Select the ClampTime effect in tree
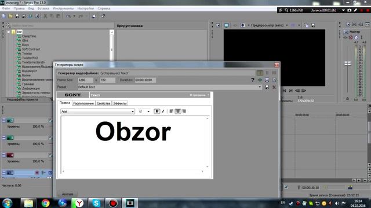 pos(29,36)
